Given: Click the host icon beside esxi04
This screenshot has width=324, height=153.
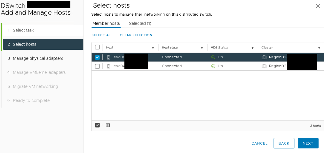Looking at the screenshot, I should [109, 66].
